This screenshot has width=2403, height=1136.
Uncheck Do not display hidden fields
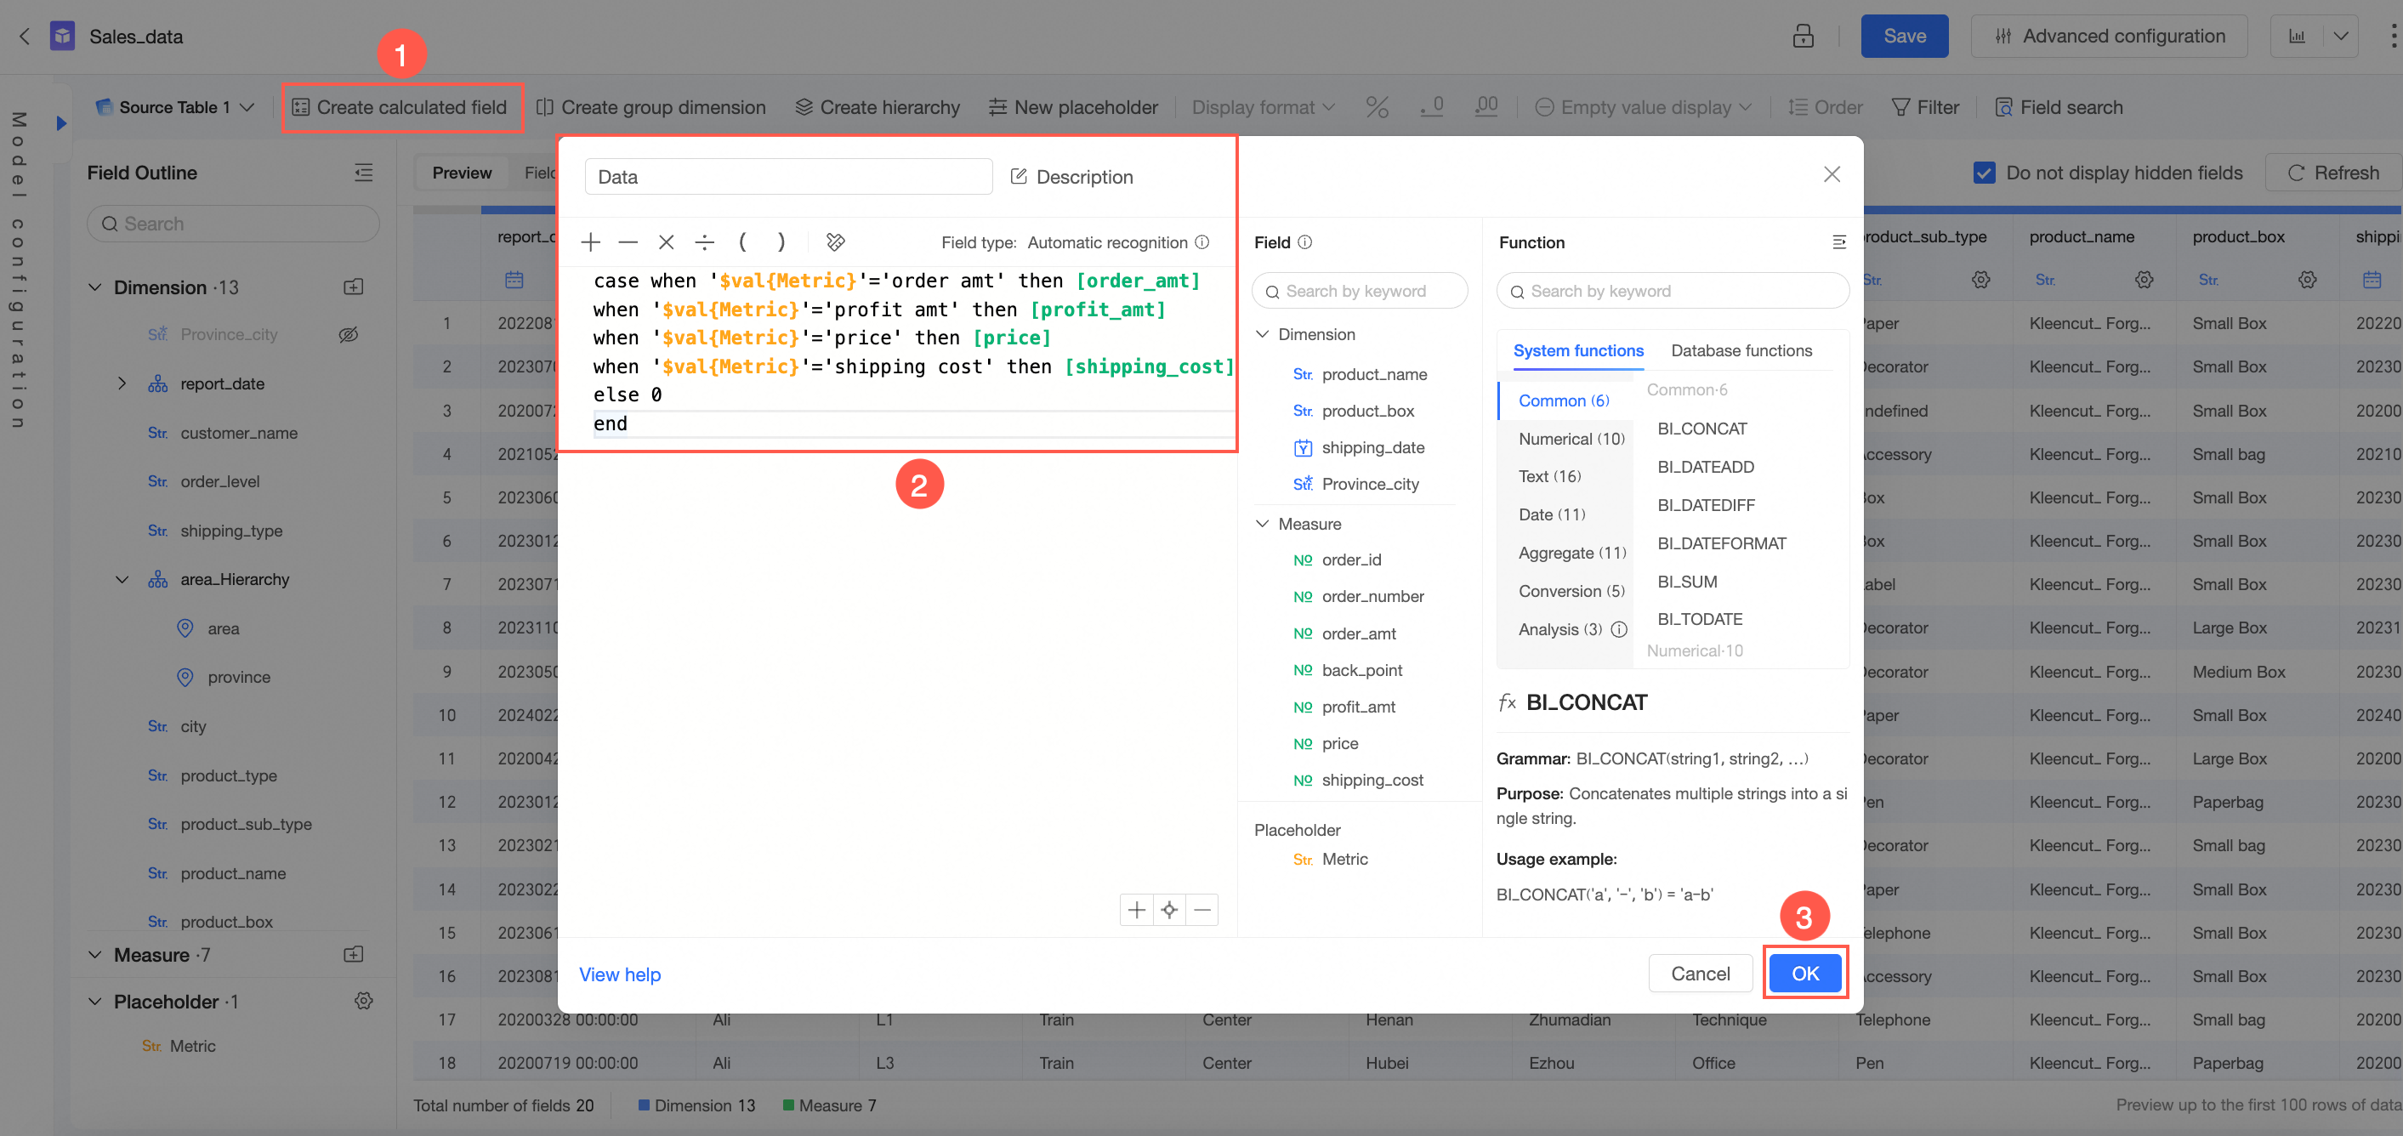coord(1984,173)
